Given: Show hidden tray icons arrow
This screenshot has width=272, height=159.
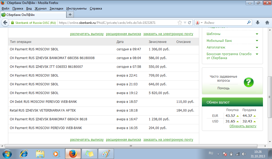Looking at the screenshot, I should 218,154.
